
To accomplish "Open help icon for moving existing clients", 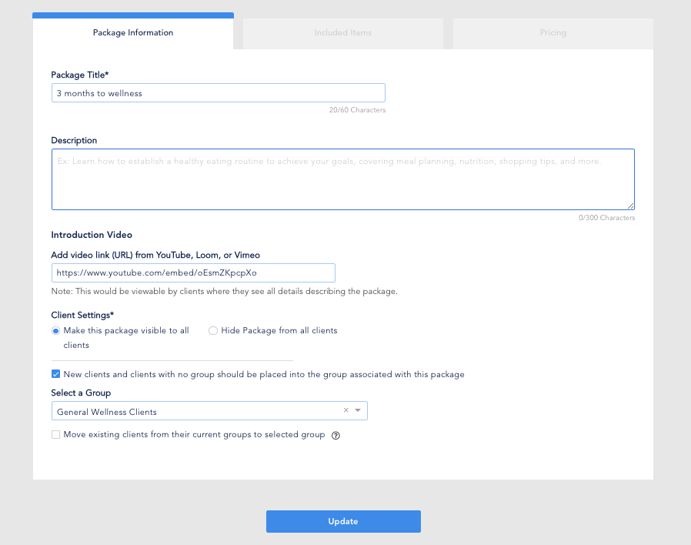I will (x=335, y=436).
